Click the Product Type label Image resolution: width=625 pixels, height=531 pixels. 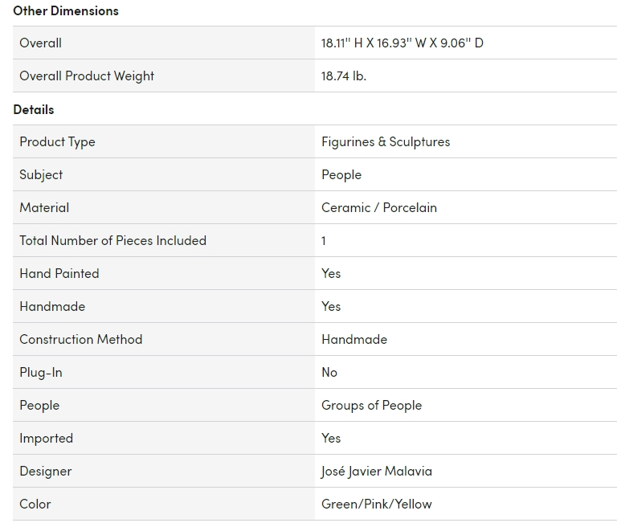[57, 141]
